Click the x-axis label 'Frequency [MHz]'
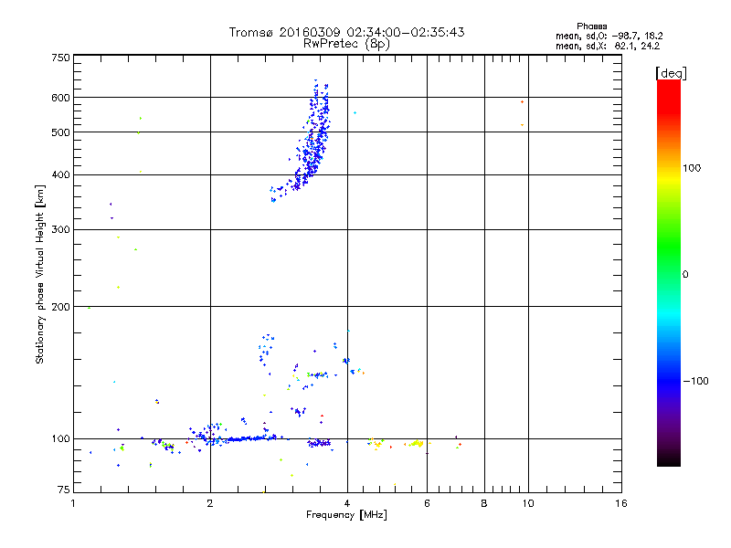 [x=346, y=514]
